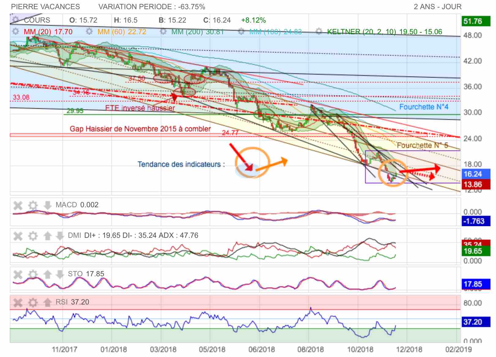Click the 29.95 support level label
The image size is (496, 357).
pos(75,111)
